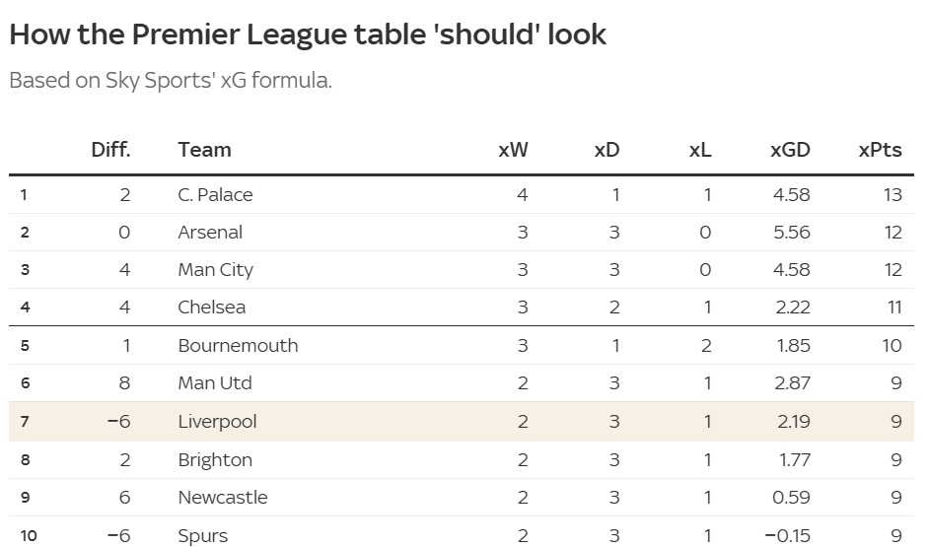Screen dimensions: 928x547
Task: Click the table title heading
Action: coord(308,35)
